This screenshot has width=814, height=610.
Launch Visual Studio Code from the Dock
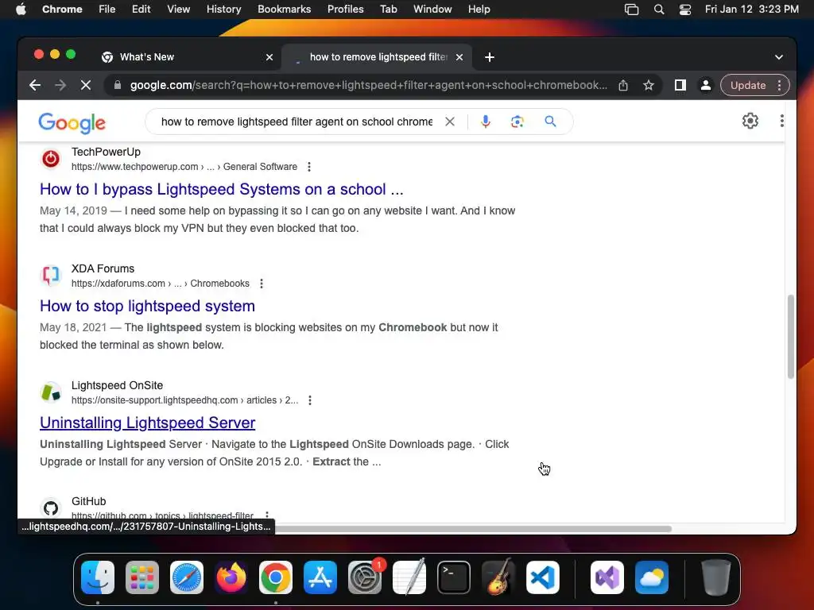(x=543, y=577)
